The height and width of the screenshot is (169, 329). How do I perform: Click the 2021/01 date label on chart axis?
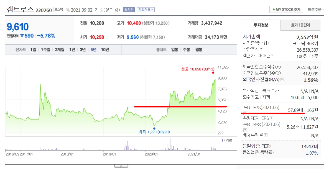click(194, 154)
